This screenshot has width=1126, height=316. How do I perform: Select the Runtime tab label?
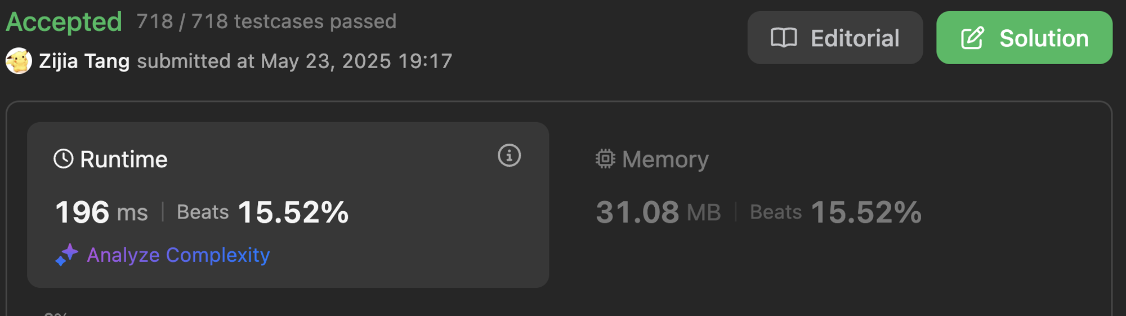(x=124, y=159)
